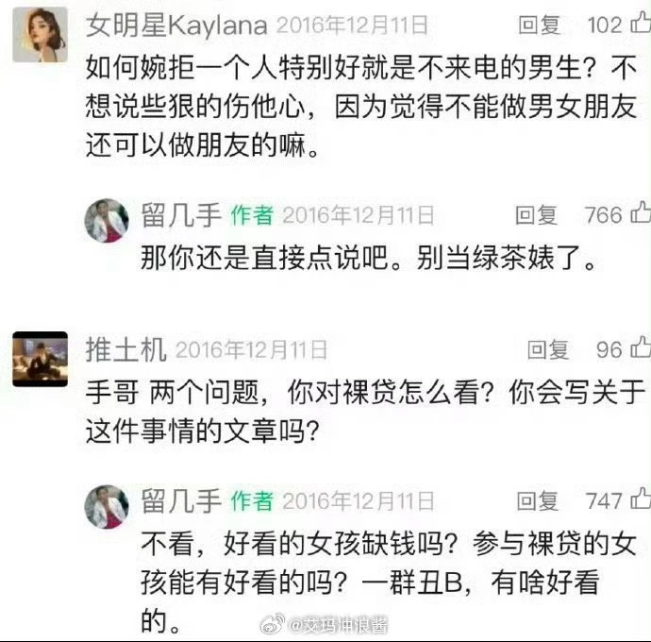Open 女明星Kaylana's avatar picture
This screenshot has width=651, height=642.
(x=40, y=35)
